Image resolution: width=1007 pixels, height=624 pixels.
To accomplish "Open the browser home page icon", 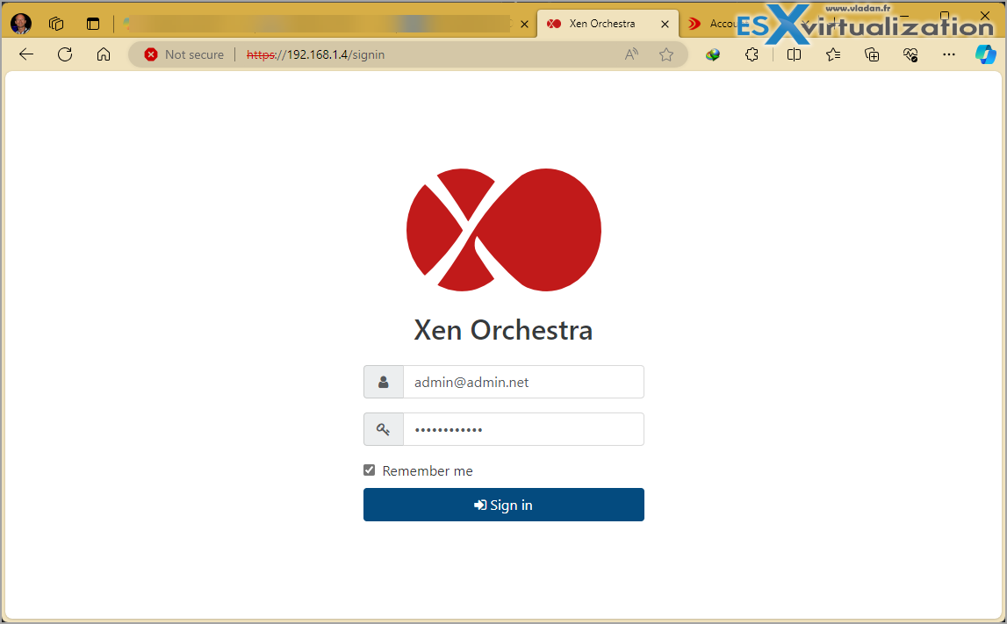I will point(104,54).
